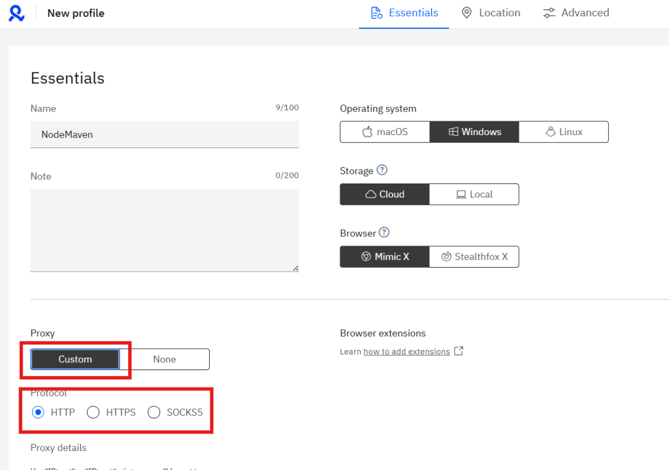
Task: Open the Essentials tab
Action: click(404, 13)
